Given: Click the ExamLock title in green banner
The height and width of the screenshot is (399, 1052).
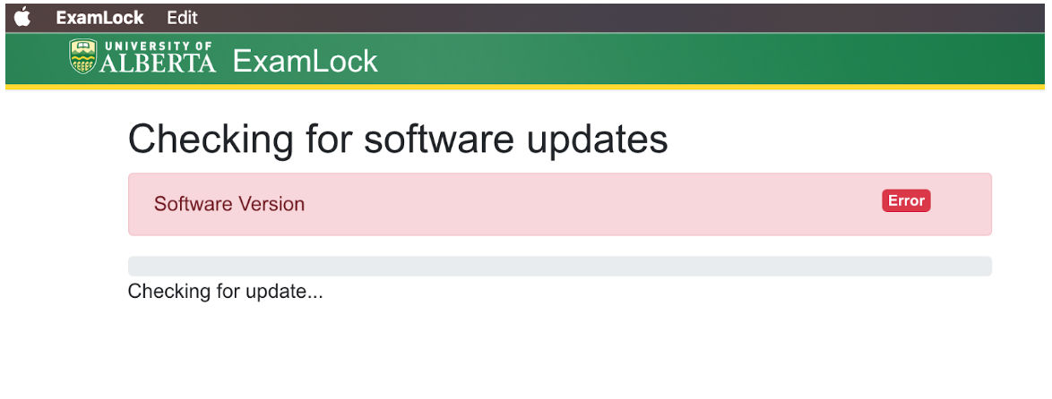Looking at the screenshot, I should click(306, 60).
